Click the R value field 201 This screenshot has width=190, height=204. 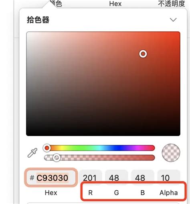90,178
